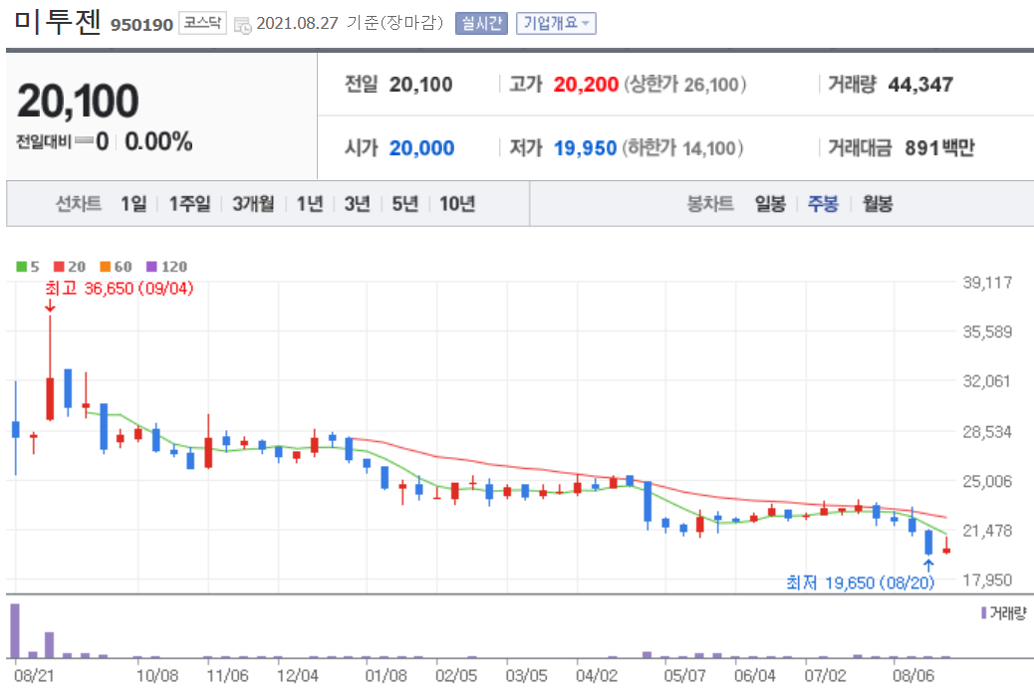Click the 최고 36,650 (09/04) label
Image resolution: width=1034 pixels, height=694 pixels.
[120, 288]
